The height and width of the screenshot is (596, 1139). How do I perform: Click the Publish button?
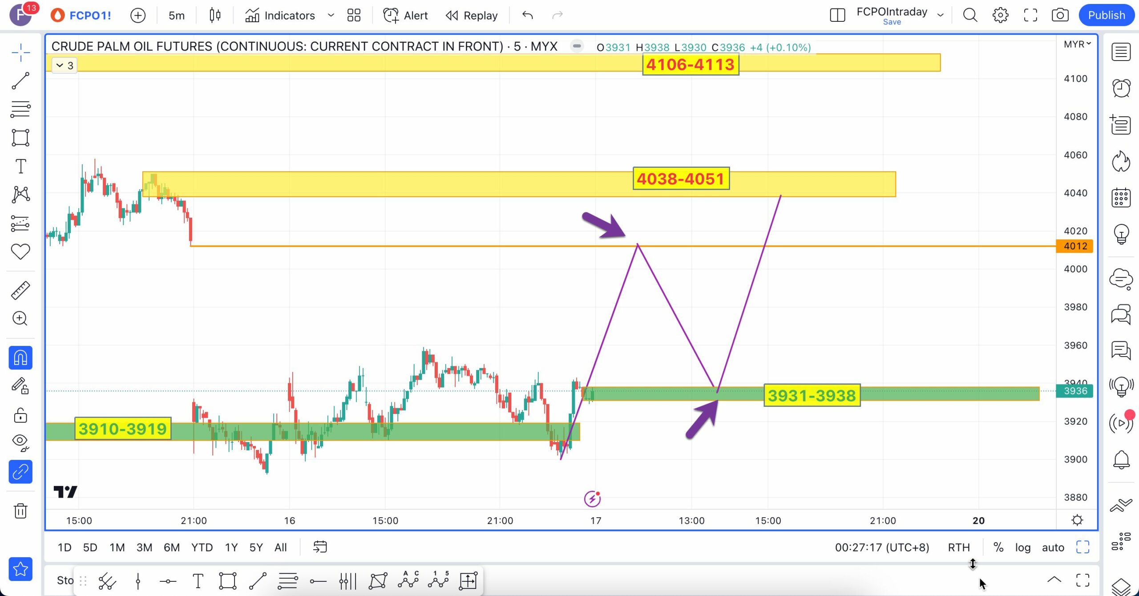pos(1106,15)
